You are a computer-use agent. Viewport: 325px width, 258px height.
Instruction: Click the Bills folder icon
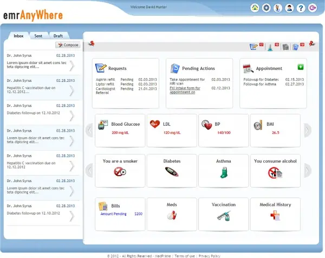tap(103, 206)
